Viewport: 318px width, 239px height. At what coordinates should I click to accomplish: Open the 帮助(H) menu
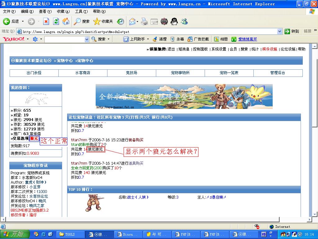pos(99,12)
